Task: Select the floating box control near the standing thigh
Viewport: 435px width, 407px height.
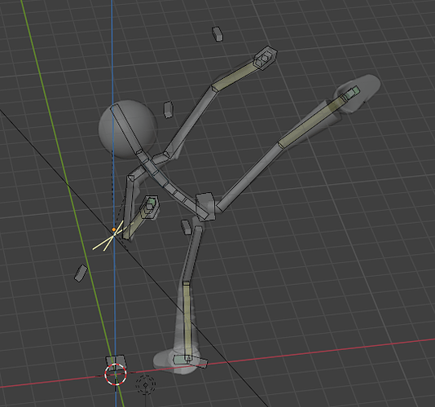Action: pyautogui.click(x=186, y=227)
